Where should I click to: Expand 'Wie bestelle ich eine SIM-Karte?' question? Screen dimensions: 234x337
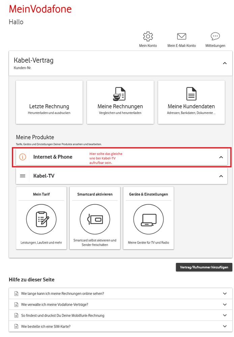pyautogui.click(x=225, y=326)
